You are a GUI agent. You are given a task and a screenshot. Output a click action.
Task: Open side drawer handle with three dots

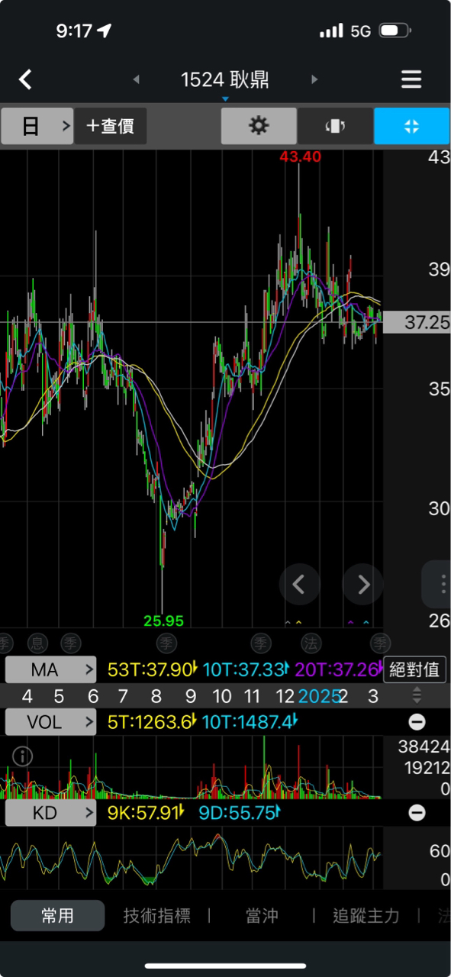(439, 585)
